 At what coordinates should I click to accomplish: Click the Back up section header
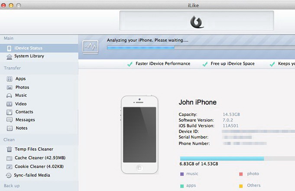point(12,186)
